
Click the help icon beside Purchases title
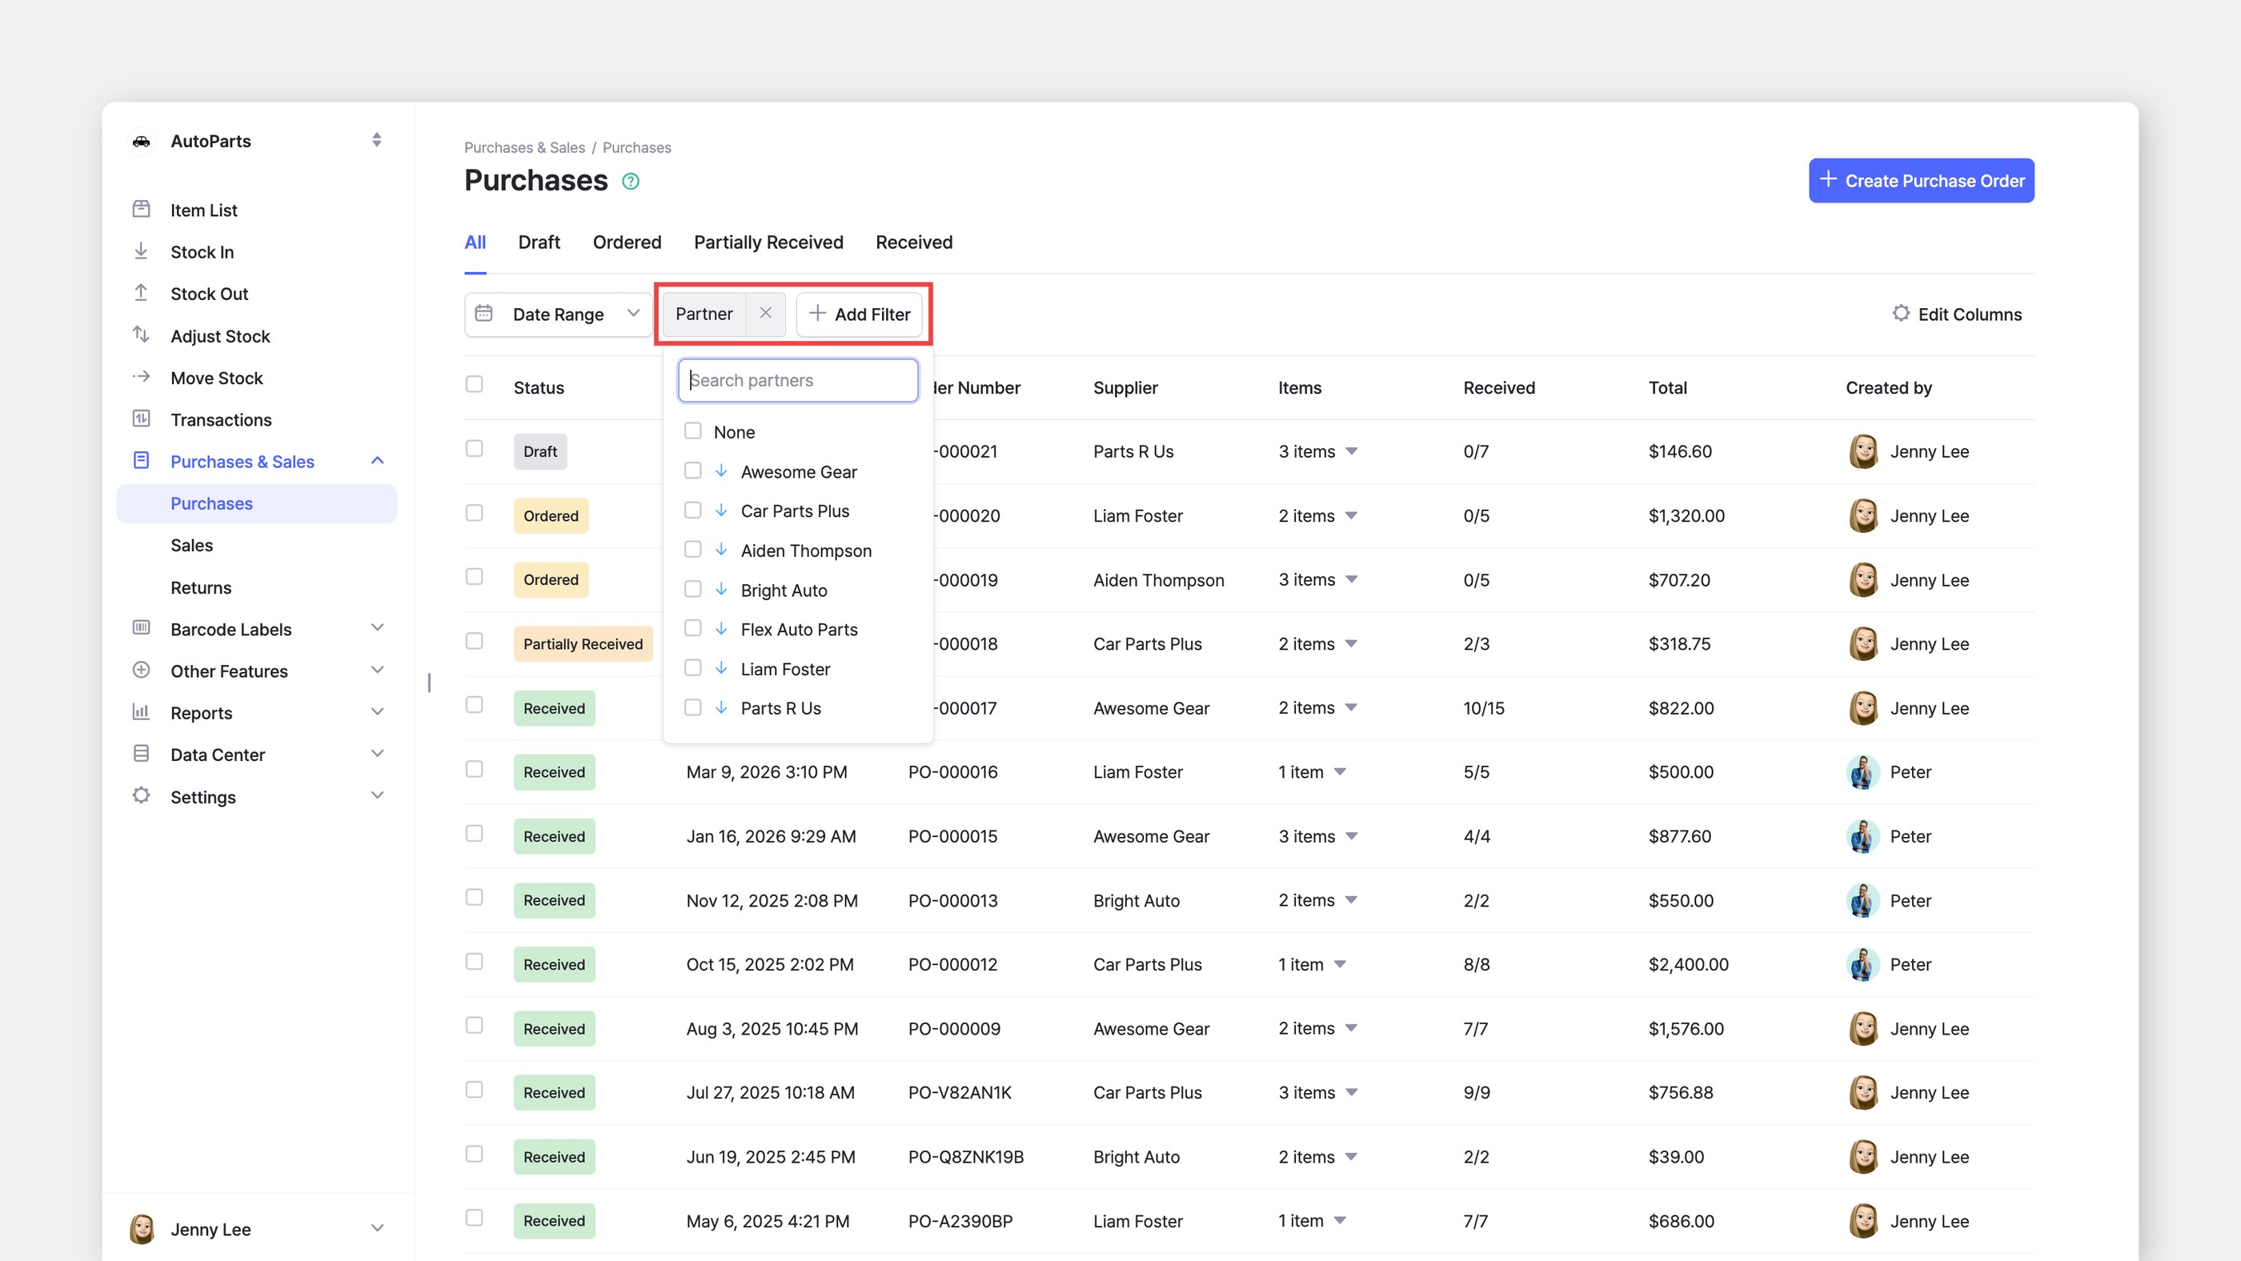(x=631, y=181)
